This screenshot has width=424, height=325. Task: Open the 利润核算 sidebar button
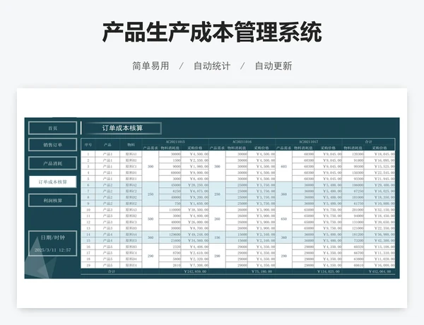[x=53, y=201]
